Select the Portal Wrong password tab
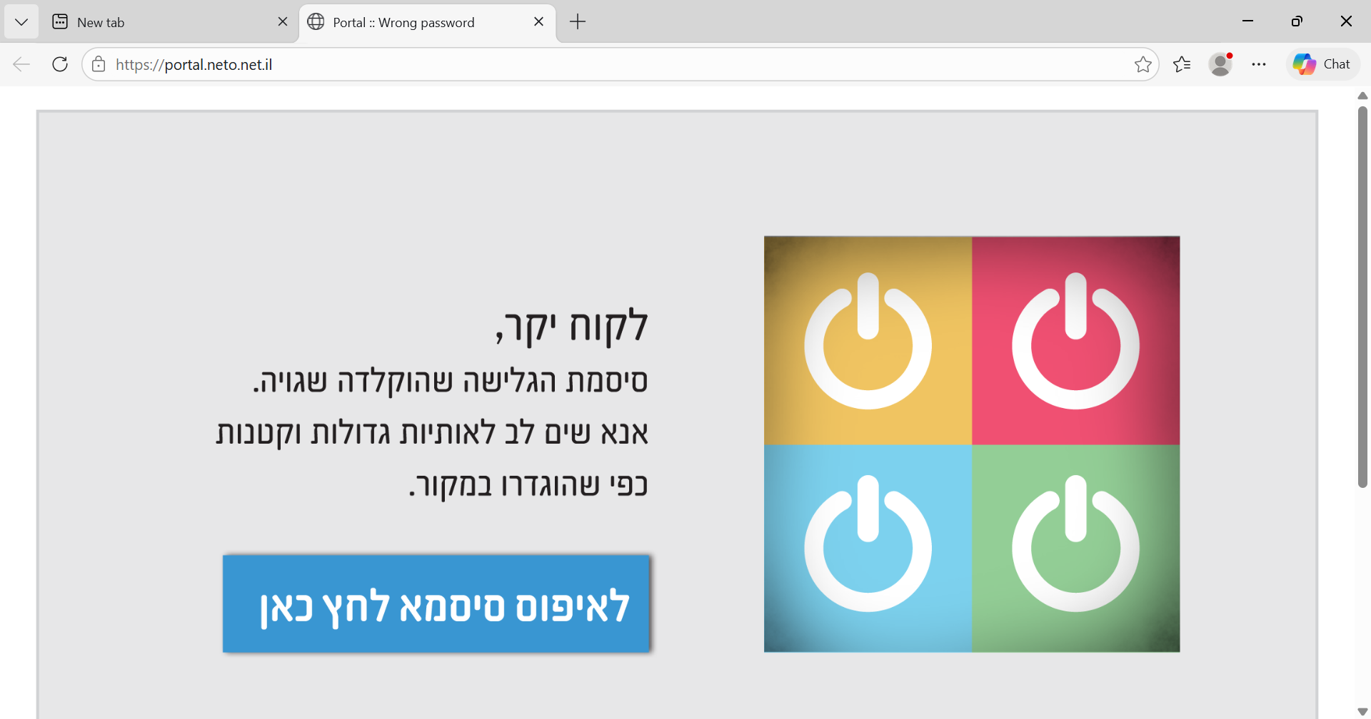This screenshot has height=719, width=1371. point(414,22)
